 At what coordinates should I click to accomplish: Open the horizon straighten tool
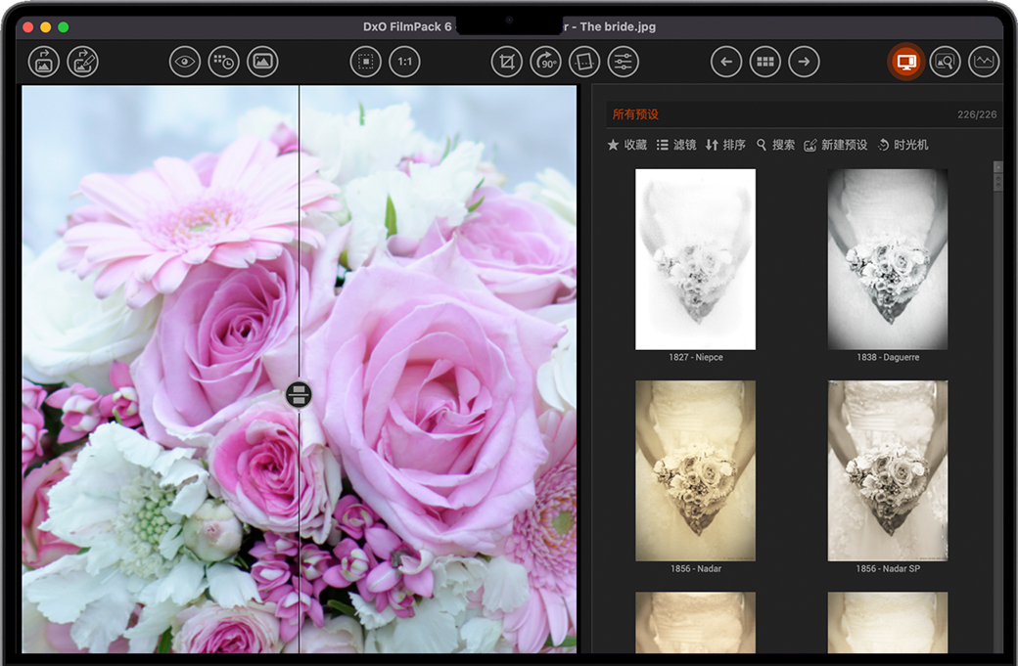[584, 63]
